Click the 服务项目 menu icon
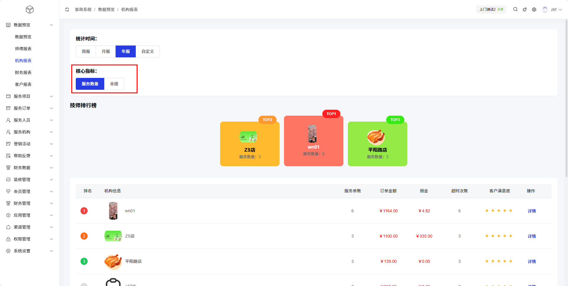The width and height of the screenshot is (568, 286). pyautogui.click(x=8, y=96)
